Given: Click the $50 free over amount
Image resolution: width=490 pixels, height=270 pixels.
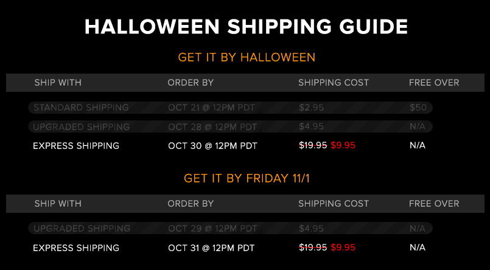Looking at the screenshot, I should (x=418, y=108).
